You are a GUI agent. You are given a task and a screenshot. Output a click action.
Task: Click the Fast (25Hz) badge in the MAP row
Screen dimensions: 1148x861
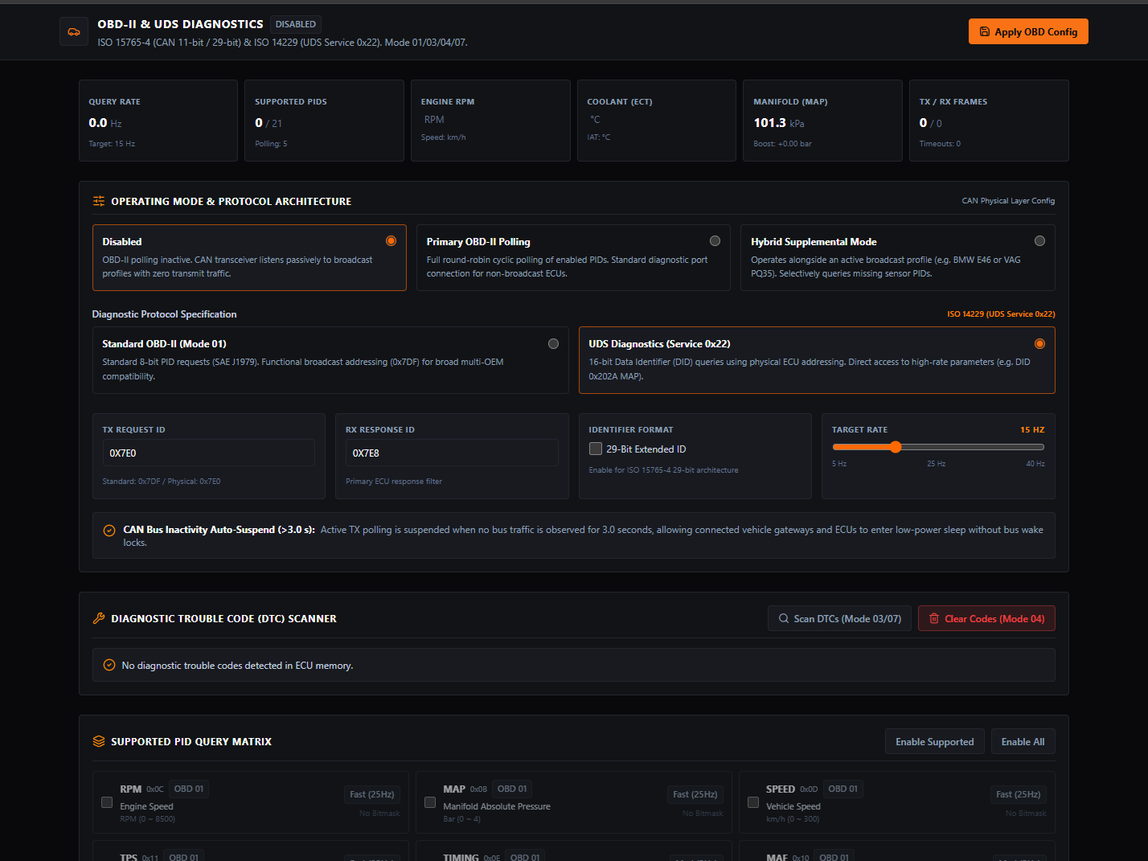coord(695,794)
